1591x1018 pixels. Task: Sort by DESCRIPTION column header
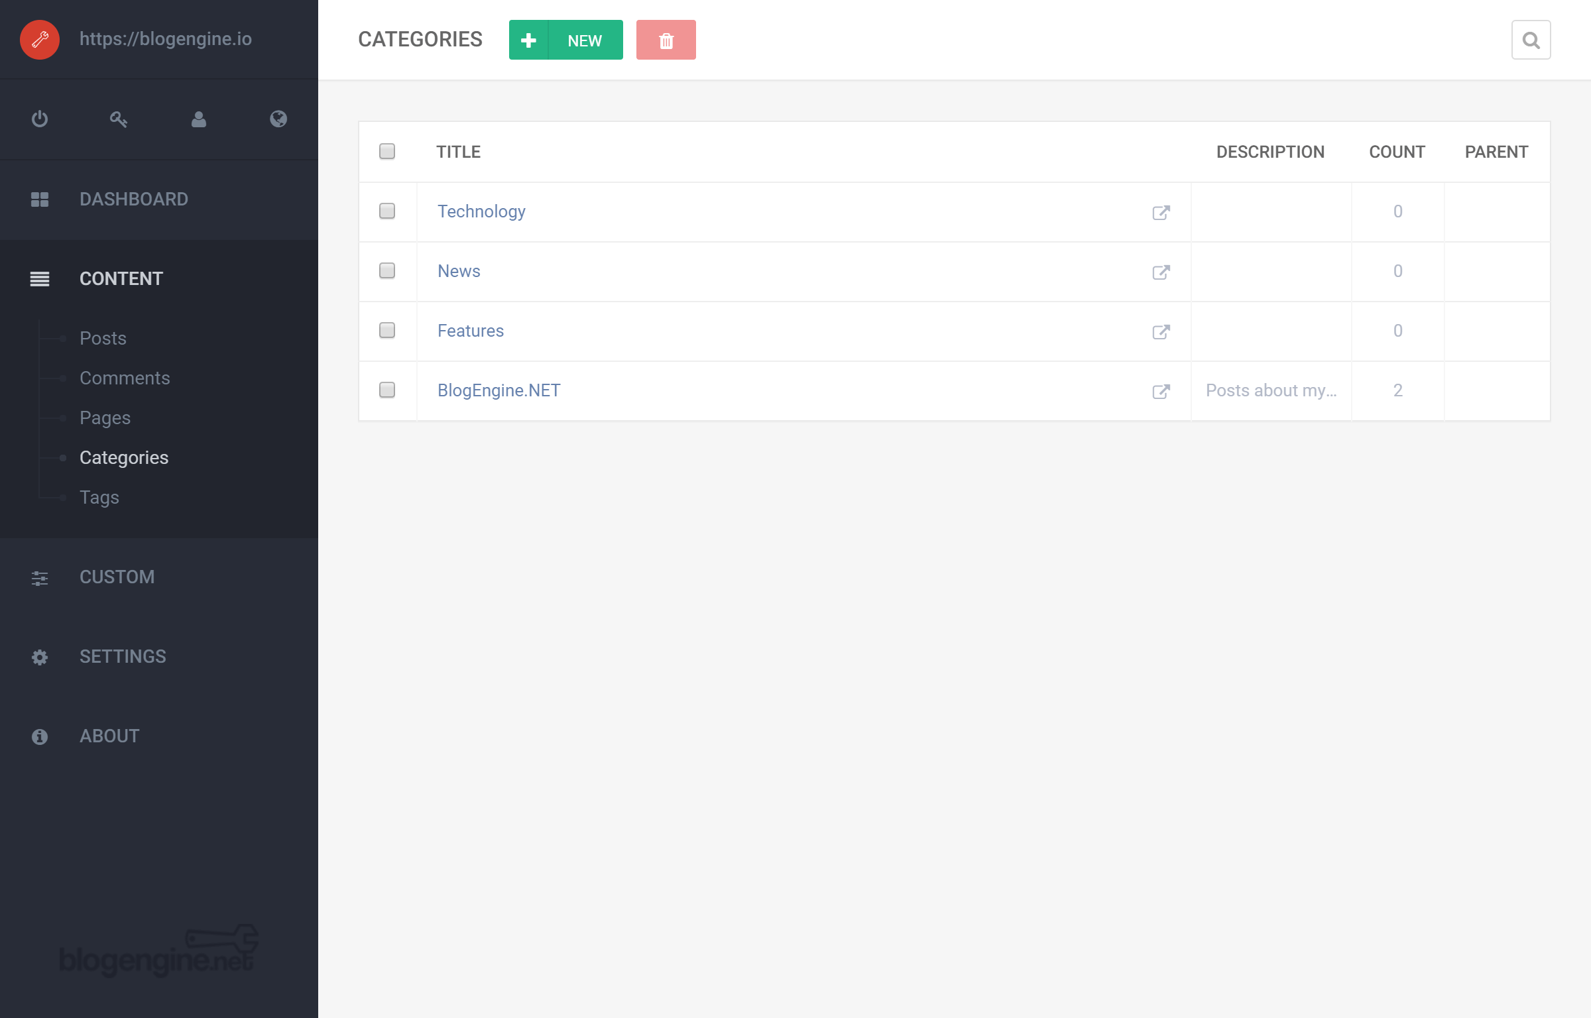click(1270, 152)
